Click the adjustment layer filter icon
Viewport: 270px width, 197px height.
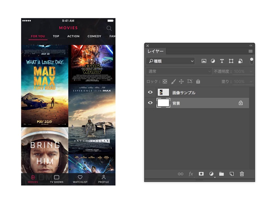pyautogui.click(x=213, y=61)
